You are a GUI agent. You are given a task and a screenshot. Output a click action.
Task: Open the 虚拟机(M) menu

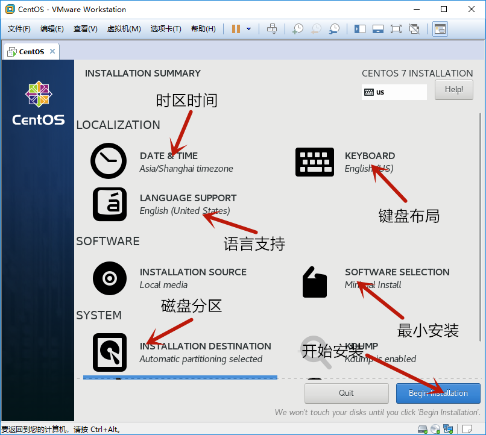[x=124, y=29]
